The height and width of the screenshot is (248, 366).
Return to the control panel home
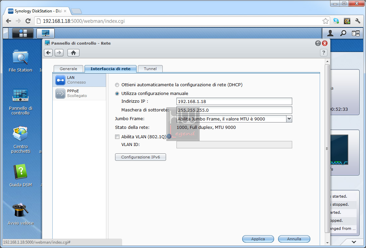(x=73, y=53)
